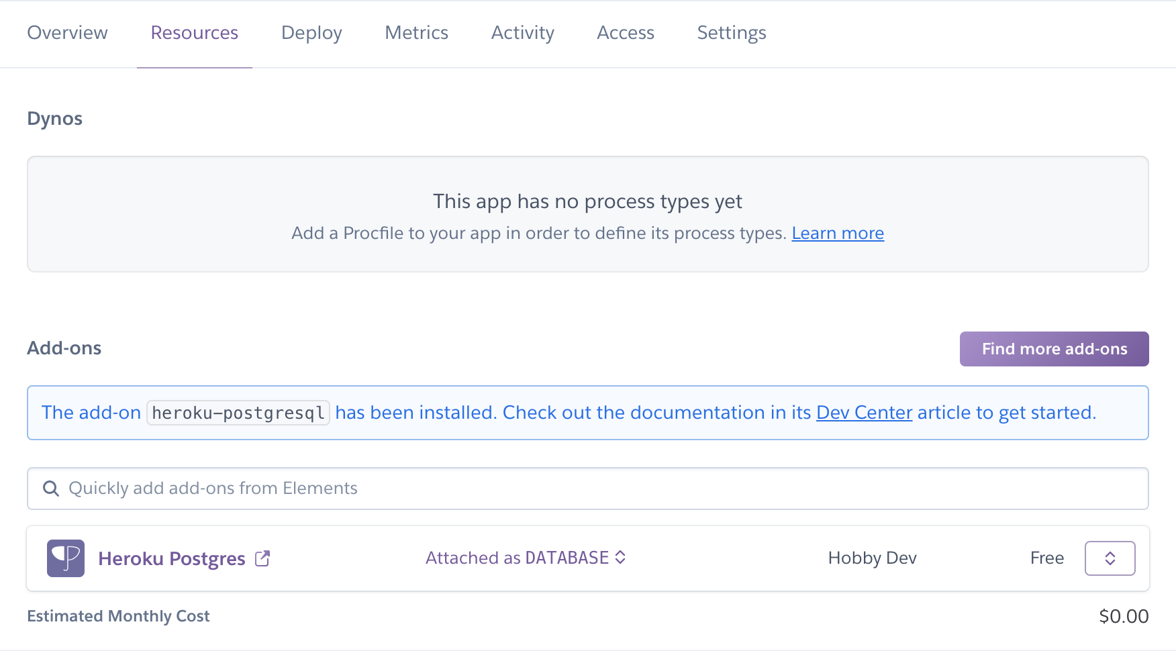Viewport: 1176px width, 655px height.
Task: Follow the Learn more Procfile link
Action: click(x=838, y=233)
